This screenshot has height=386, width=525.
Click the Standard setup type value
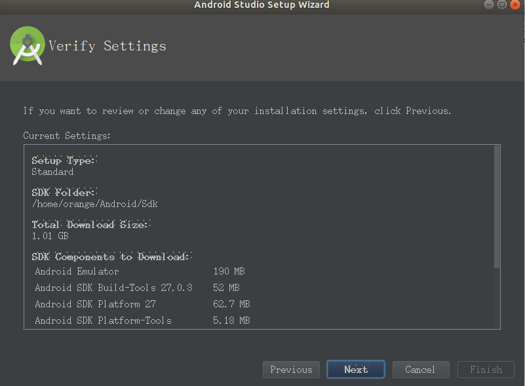point(52,172)
